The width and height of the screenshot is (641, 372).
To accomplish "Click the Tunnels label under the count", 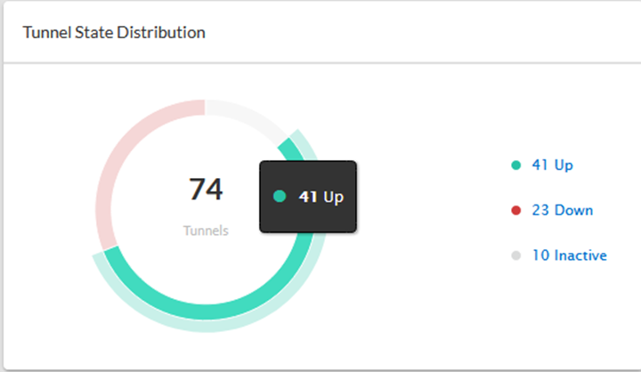I will tap(206, 230).
